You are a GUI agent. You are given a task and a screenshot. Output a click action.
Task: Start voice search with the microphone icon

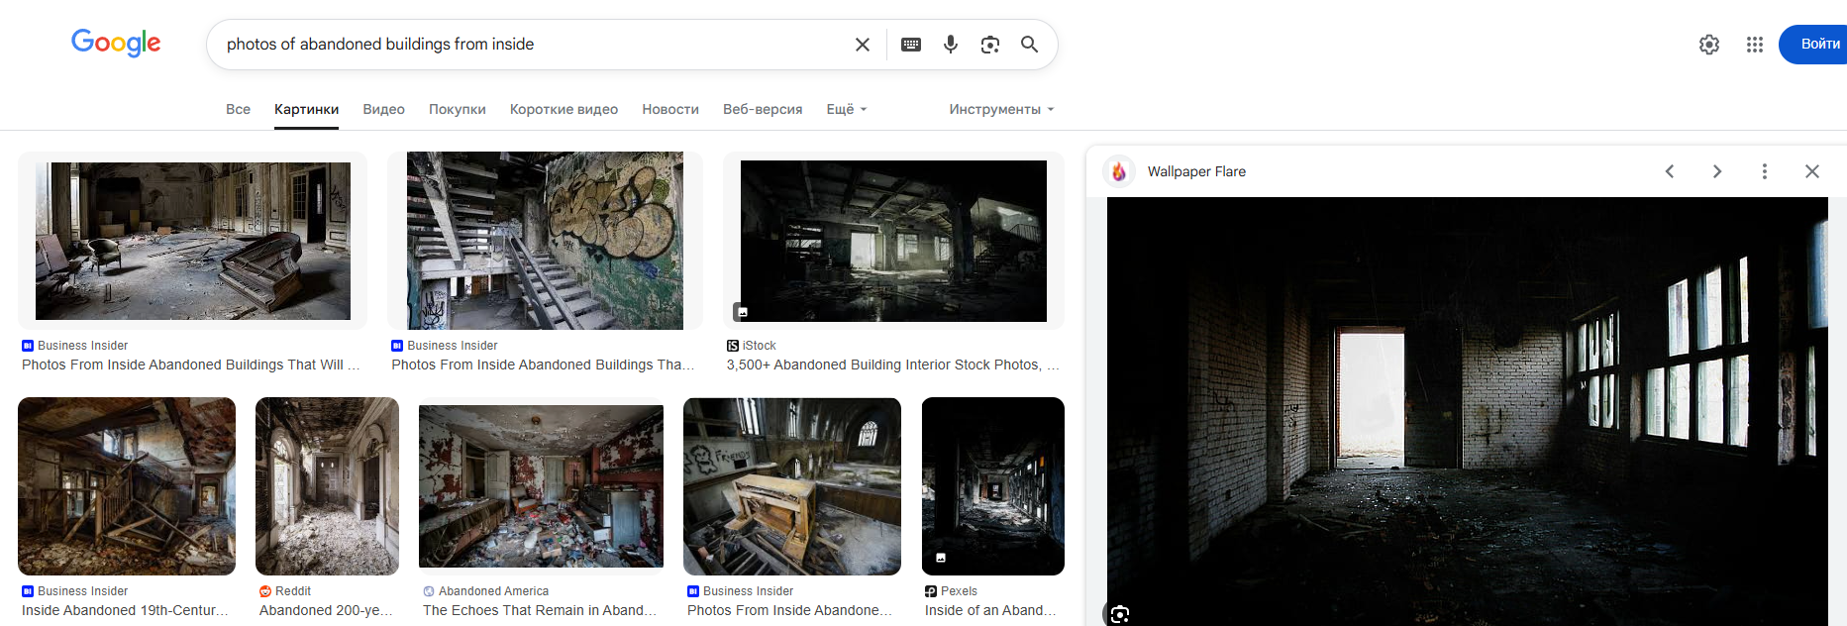[951, 45]
